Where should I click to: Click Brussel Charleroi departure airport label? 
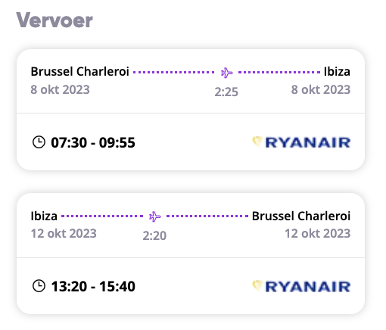pyautogui.click(x=80, y=71)
